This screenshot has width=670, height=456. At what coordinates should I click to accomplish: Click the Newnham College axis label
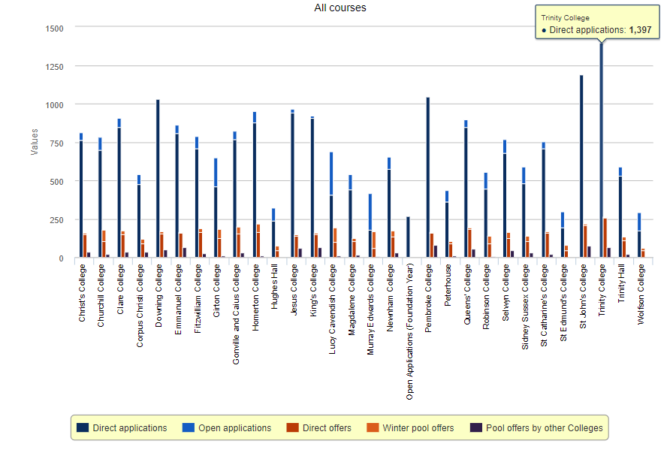tap(390, 297)
